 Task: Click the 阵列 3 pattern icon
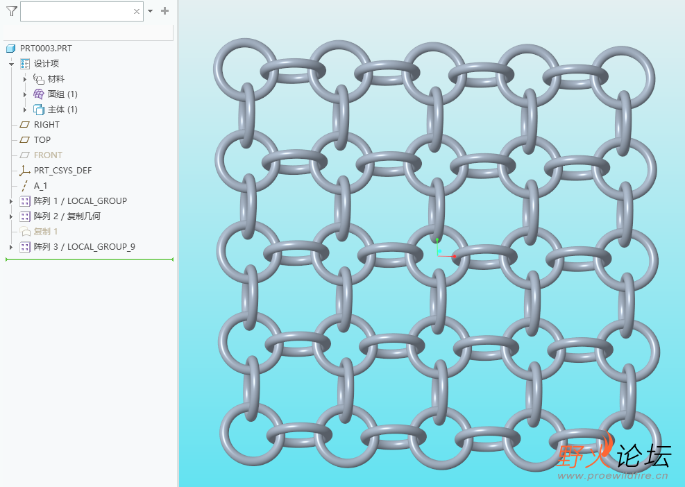tap(25, 247)
